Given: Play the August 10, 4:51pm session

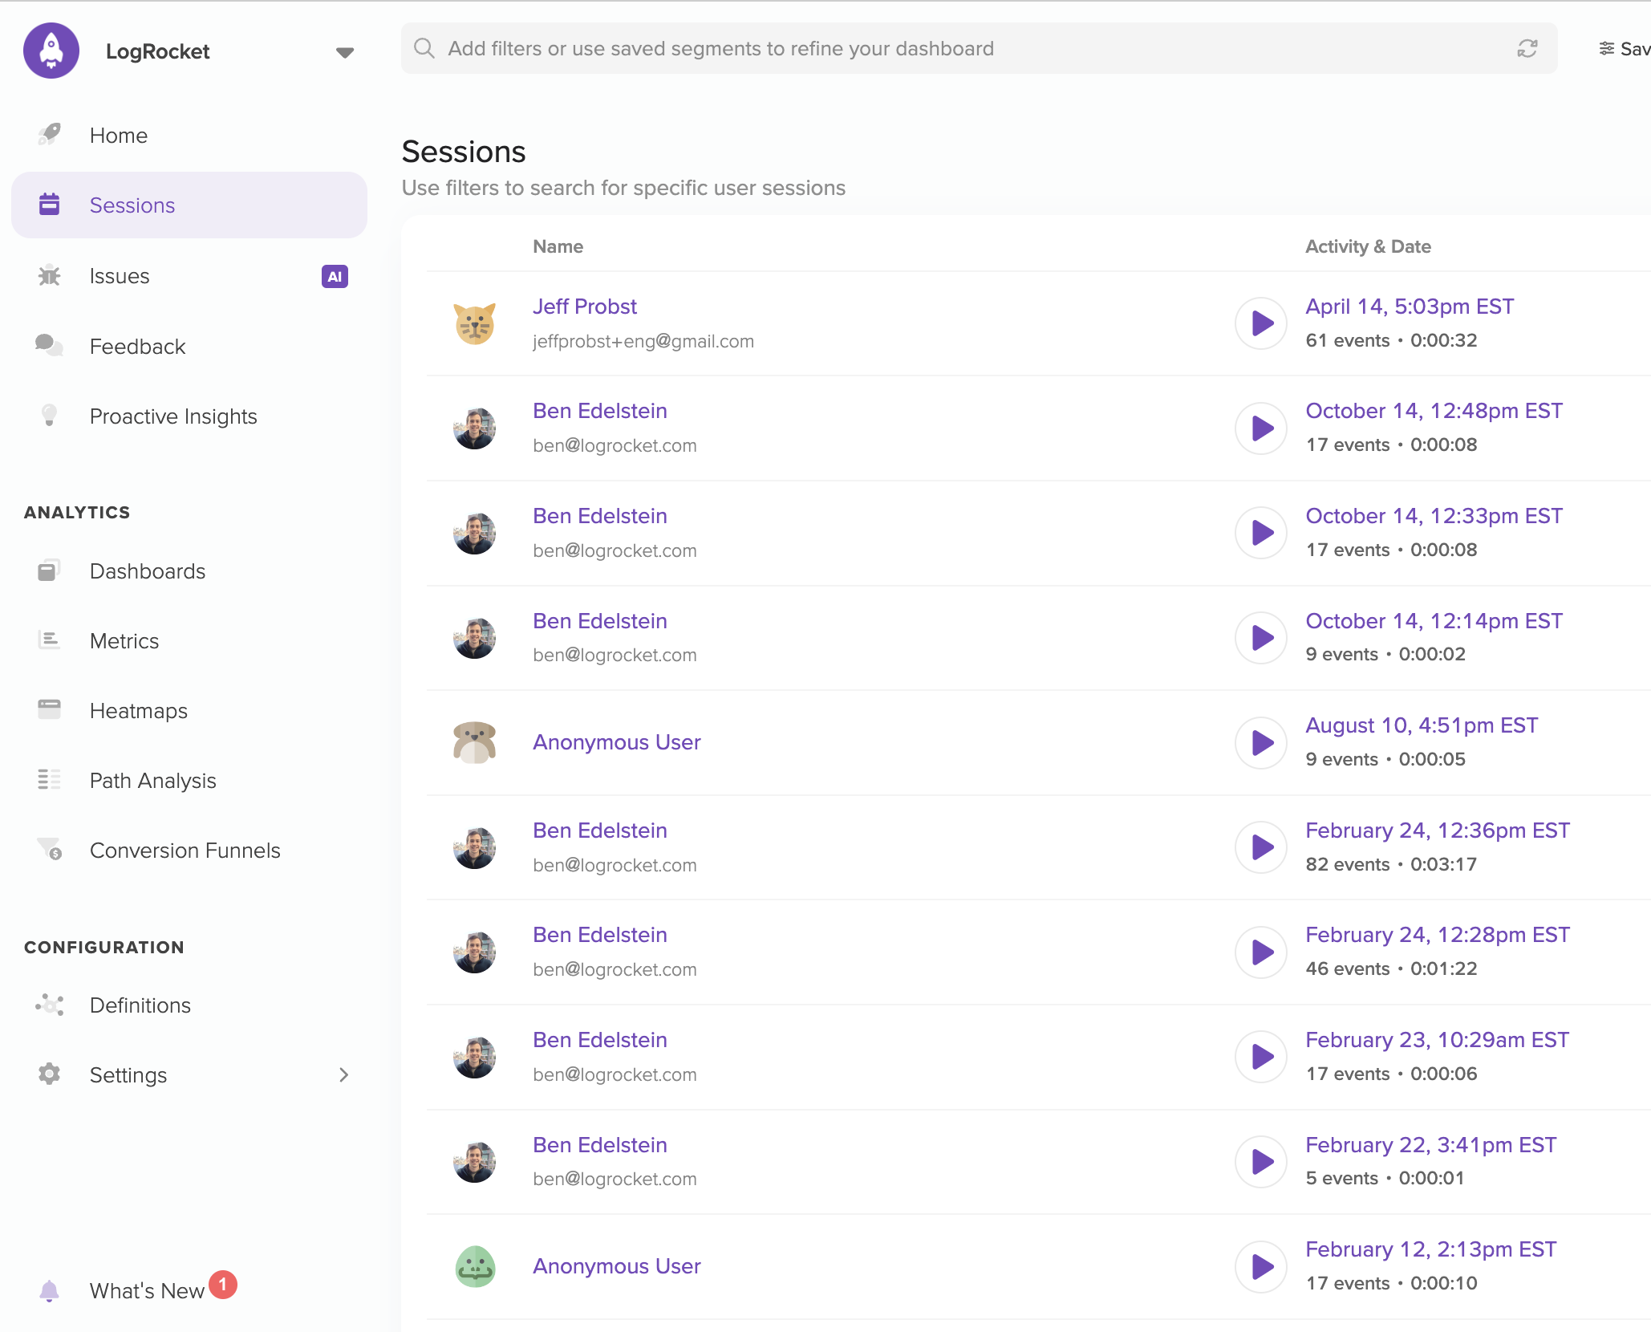Looking at the screenshot, I should (x=1261, y=742).
